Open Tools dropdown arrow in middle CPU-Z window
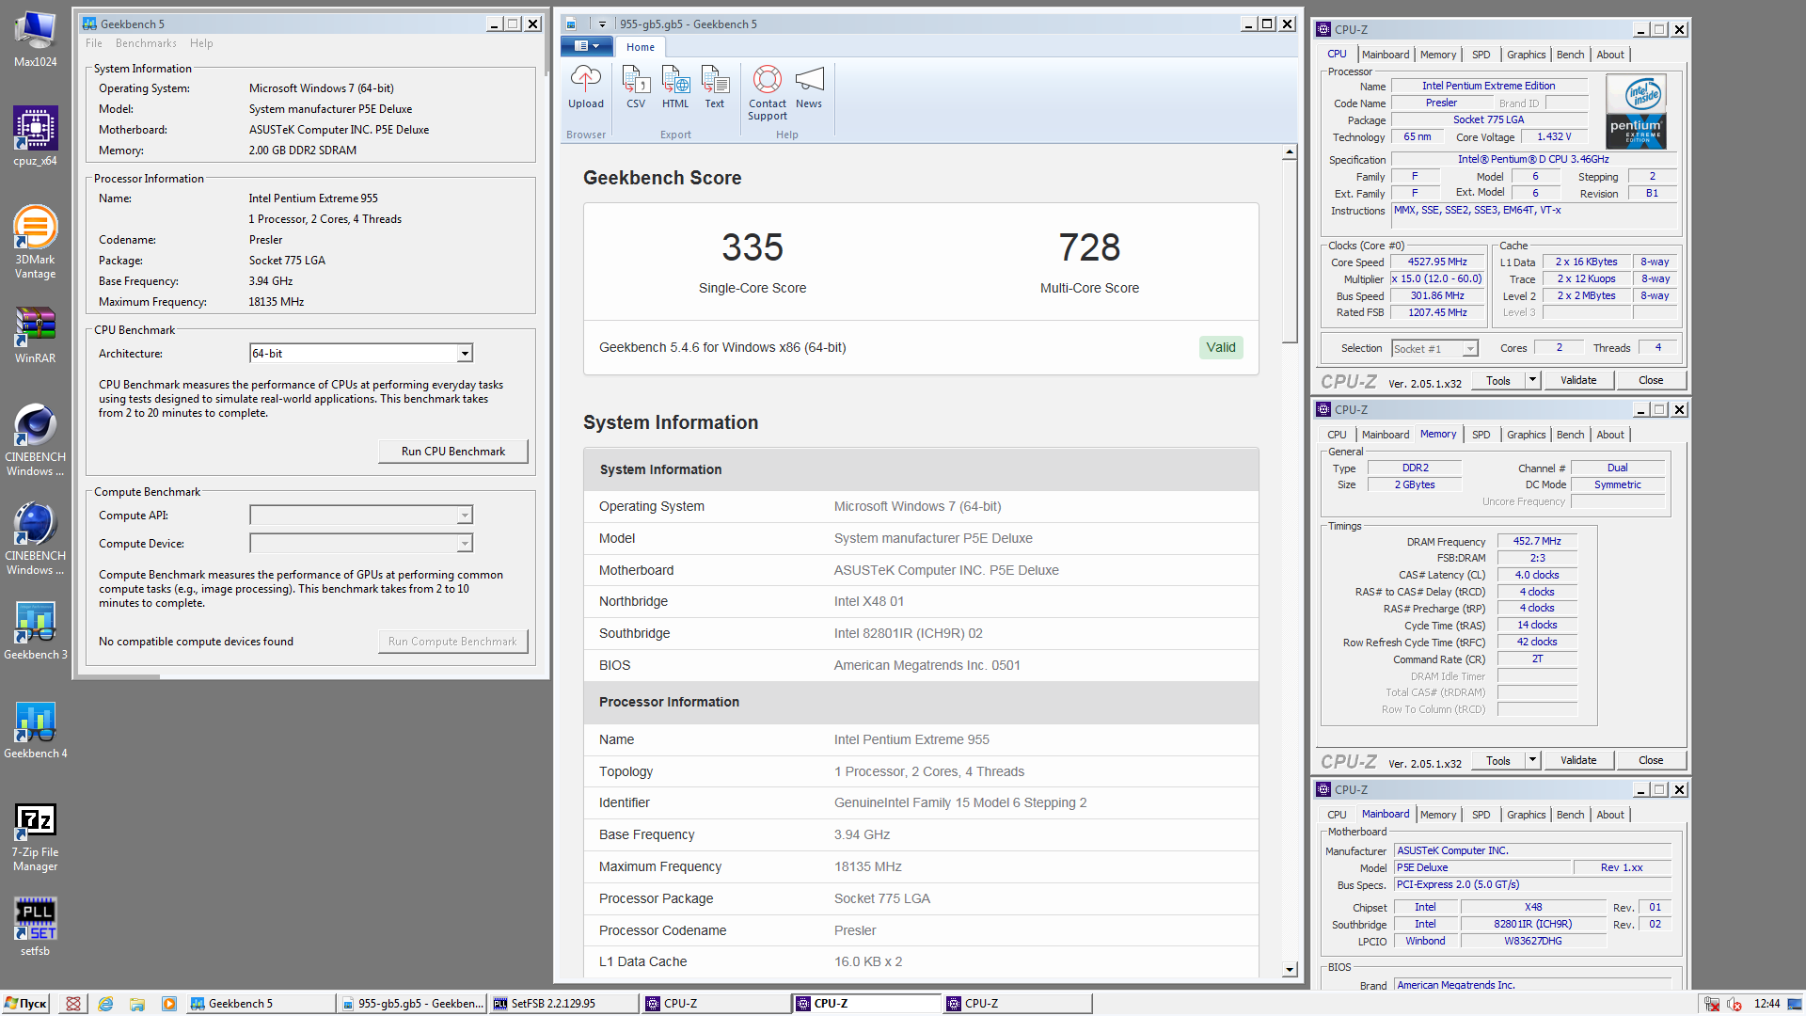 pyautogui.click(x=1532, y=760)
